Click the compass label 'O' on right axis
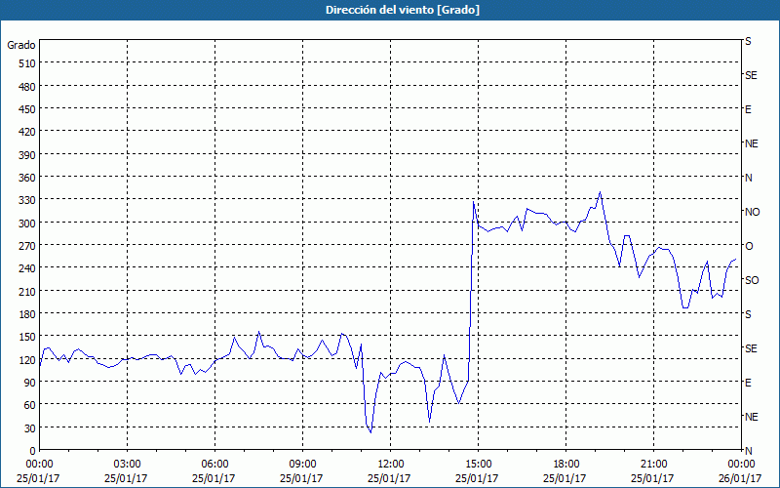The width and height of the screenshot is (780, 488). click(x=749, y=246)
